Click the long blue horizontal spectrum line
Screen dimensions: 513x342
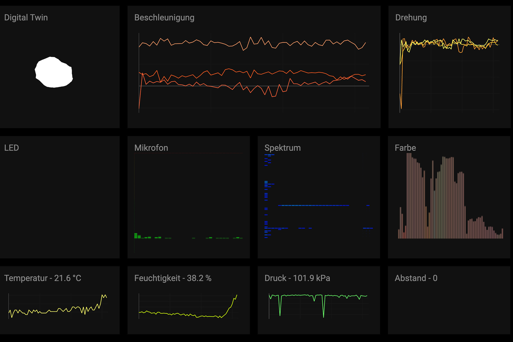click(313, 205)
